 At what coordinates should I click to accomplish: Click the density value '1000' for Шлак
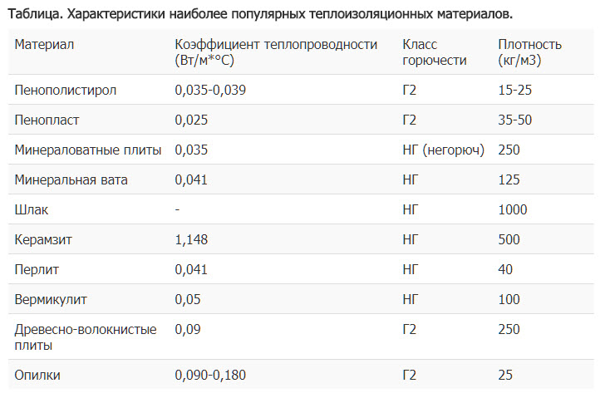[x=513, y=209]
